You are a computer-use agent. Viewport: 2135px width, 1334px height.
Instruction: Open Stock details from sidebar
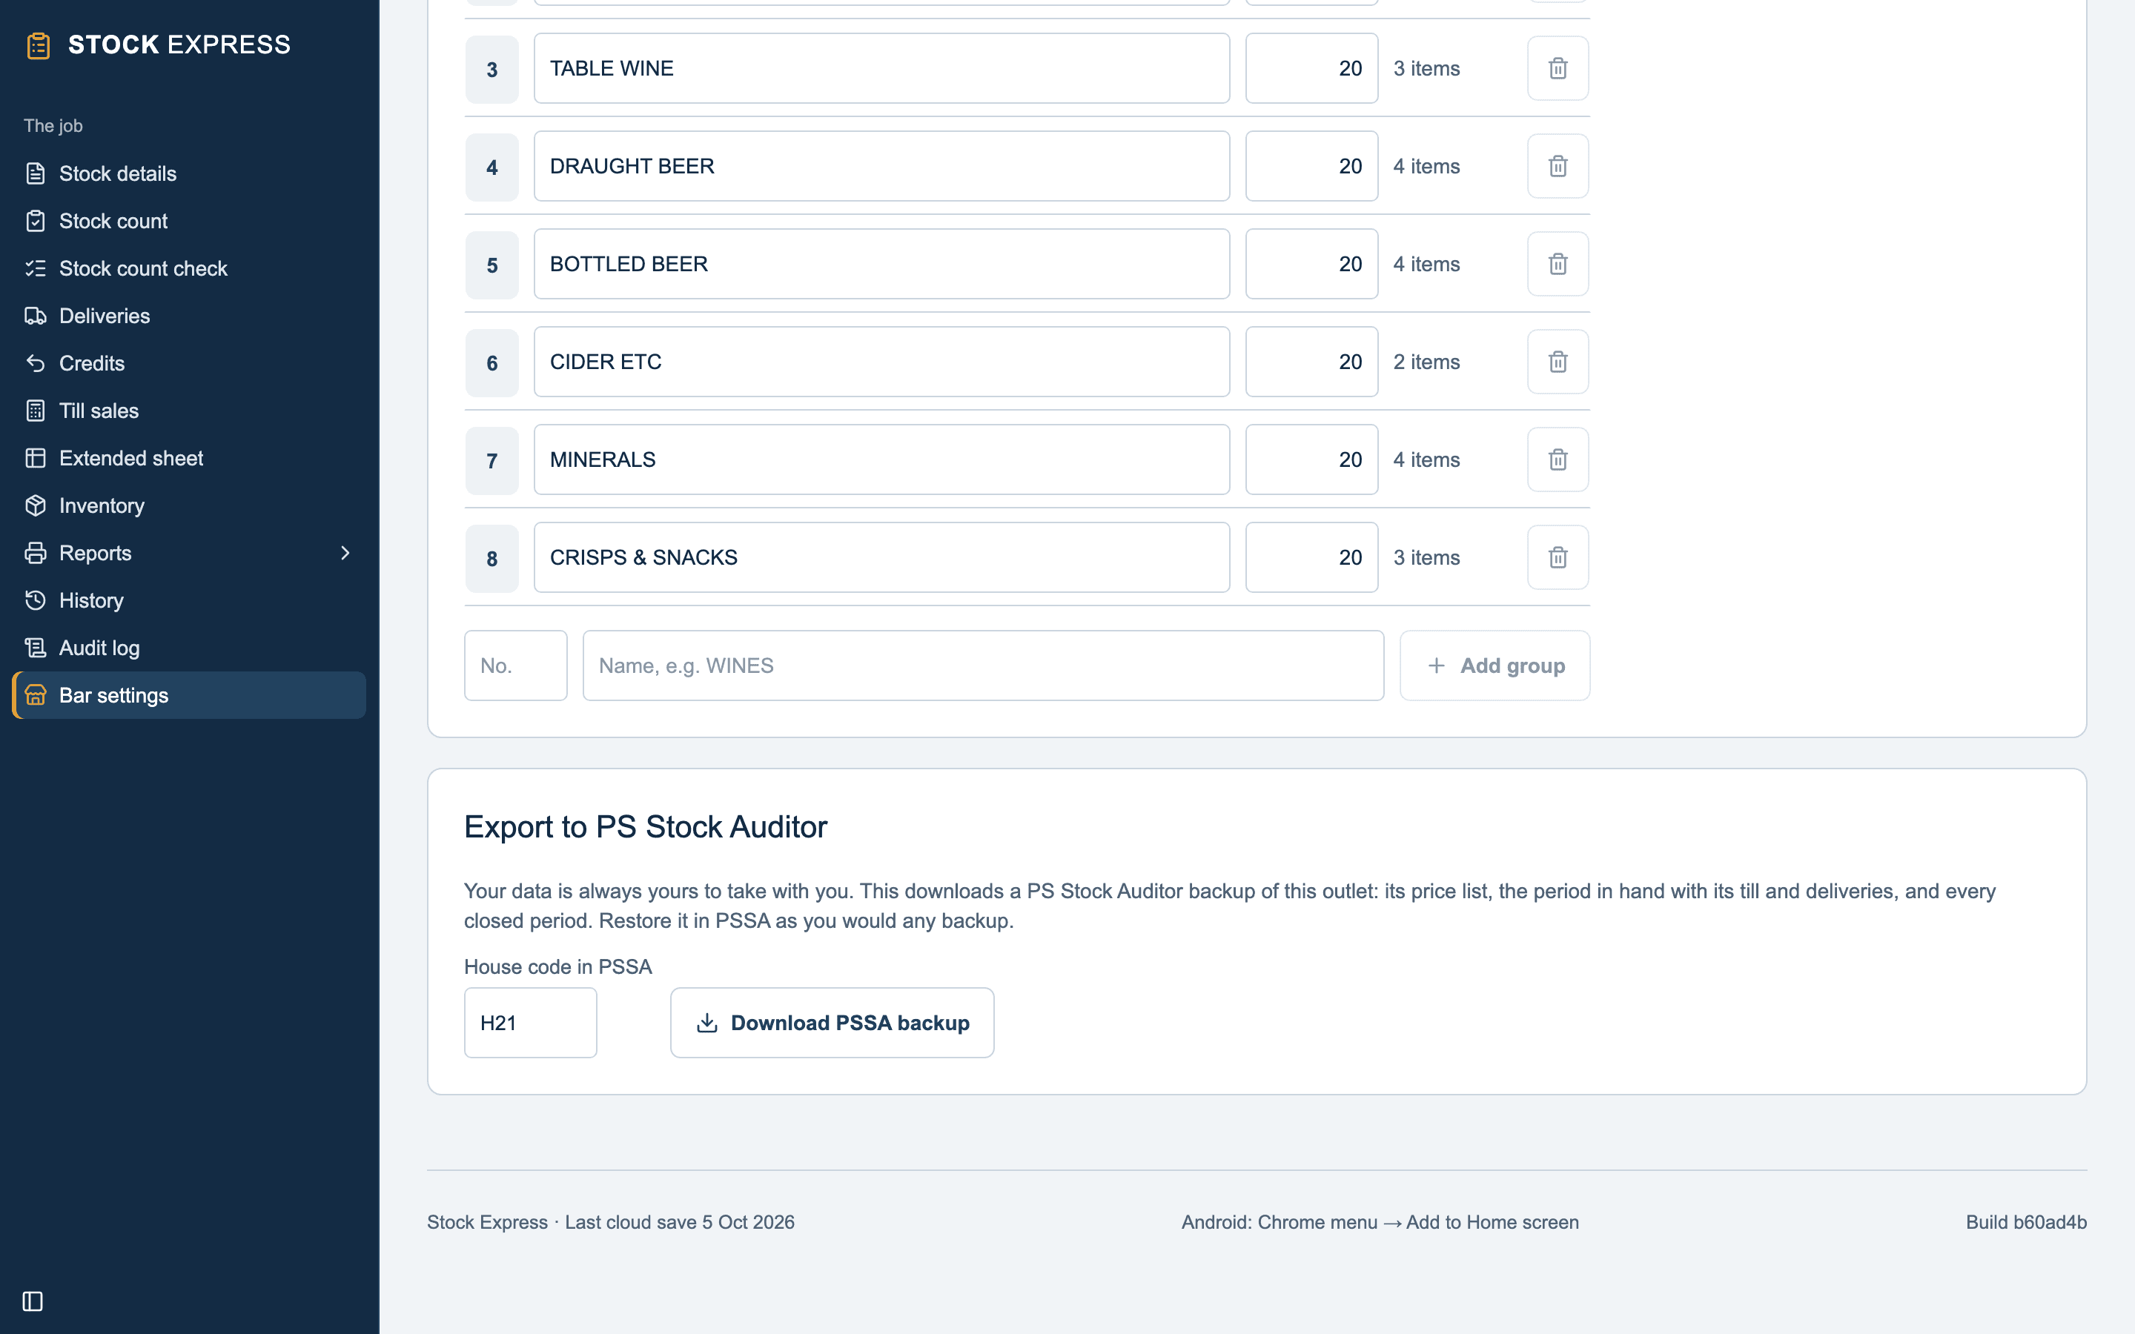[x=189, y=174]
